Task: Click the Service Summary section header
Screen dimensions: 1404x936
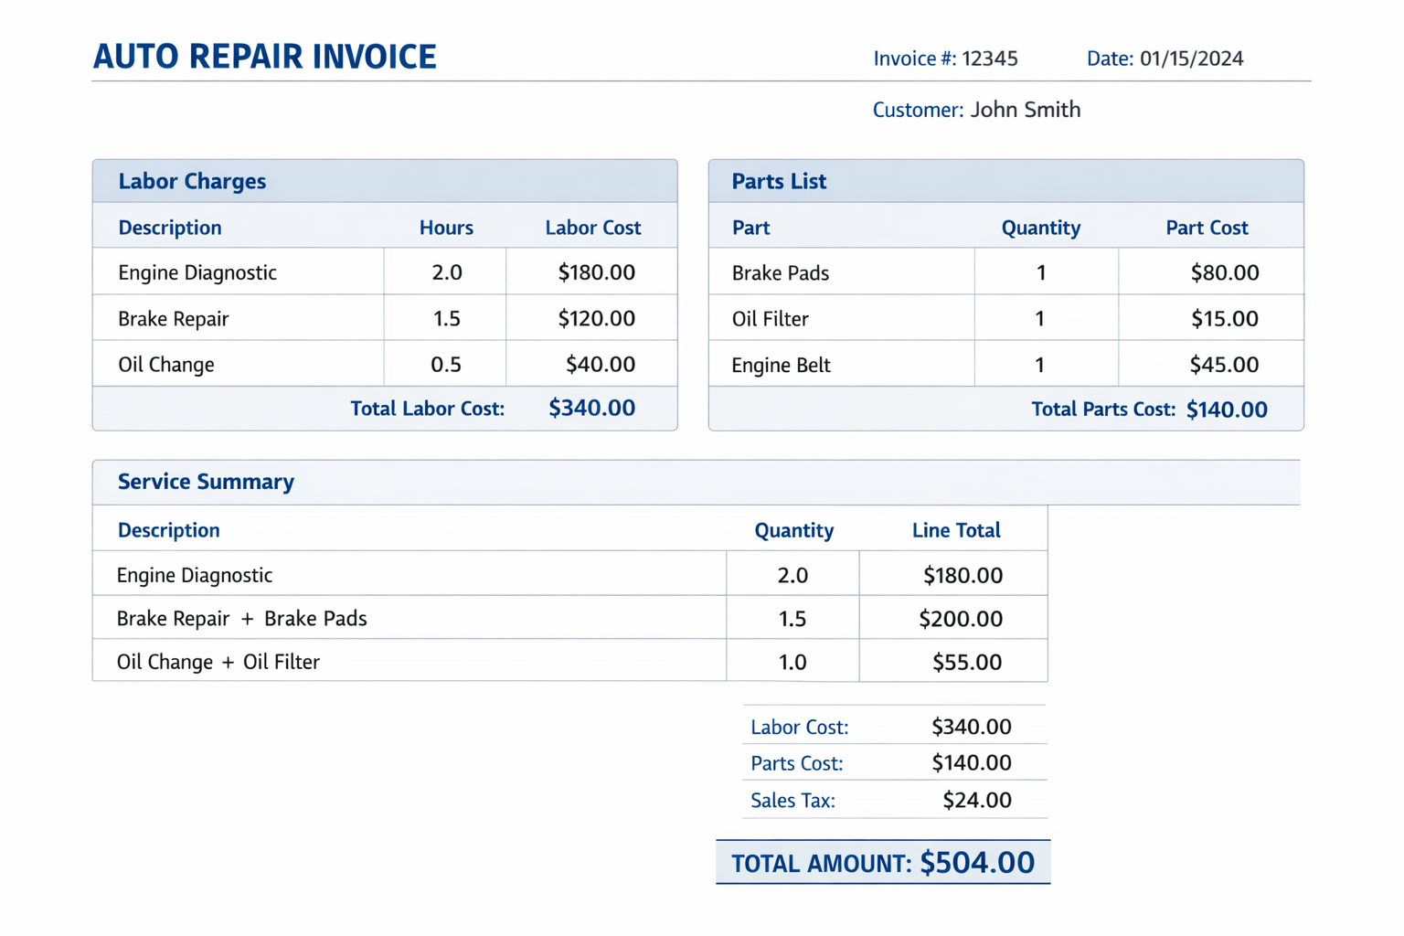Action: (x=206, y=482)
